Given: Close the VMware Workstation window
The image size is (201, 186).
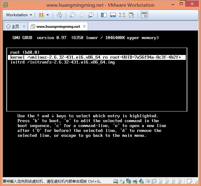Looking at the screenshot, I should [192, 4].
